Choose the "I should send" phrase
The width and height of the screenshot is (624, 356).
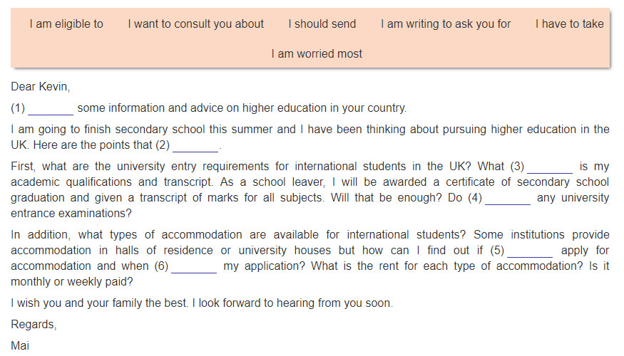(x=322, y=23)
